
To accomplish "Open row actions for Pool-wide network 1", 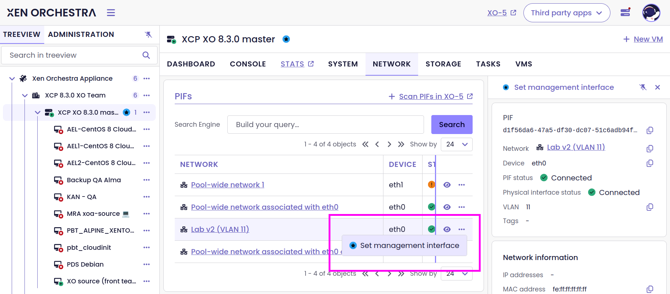I will [462, 185].
